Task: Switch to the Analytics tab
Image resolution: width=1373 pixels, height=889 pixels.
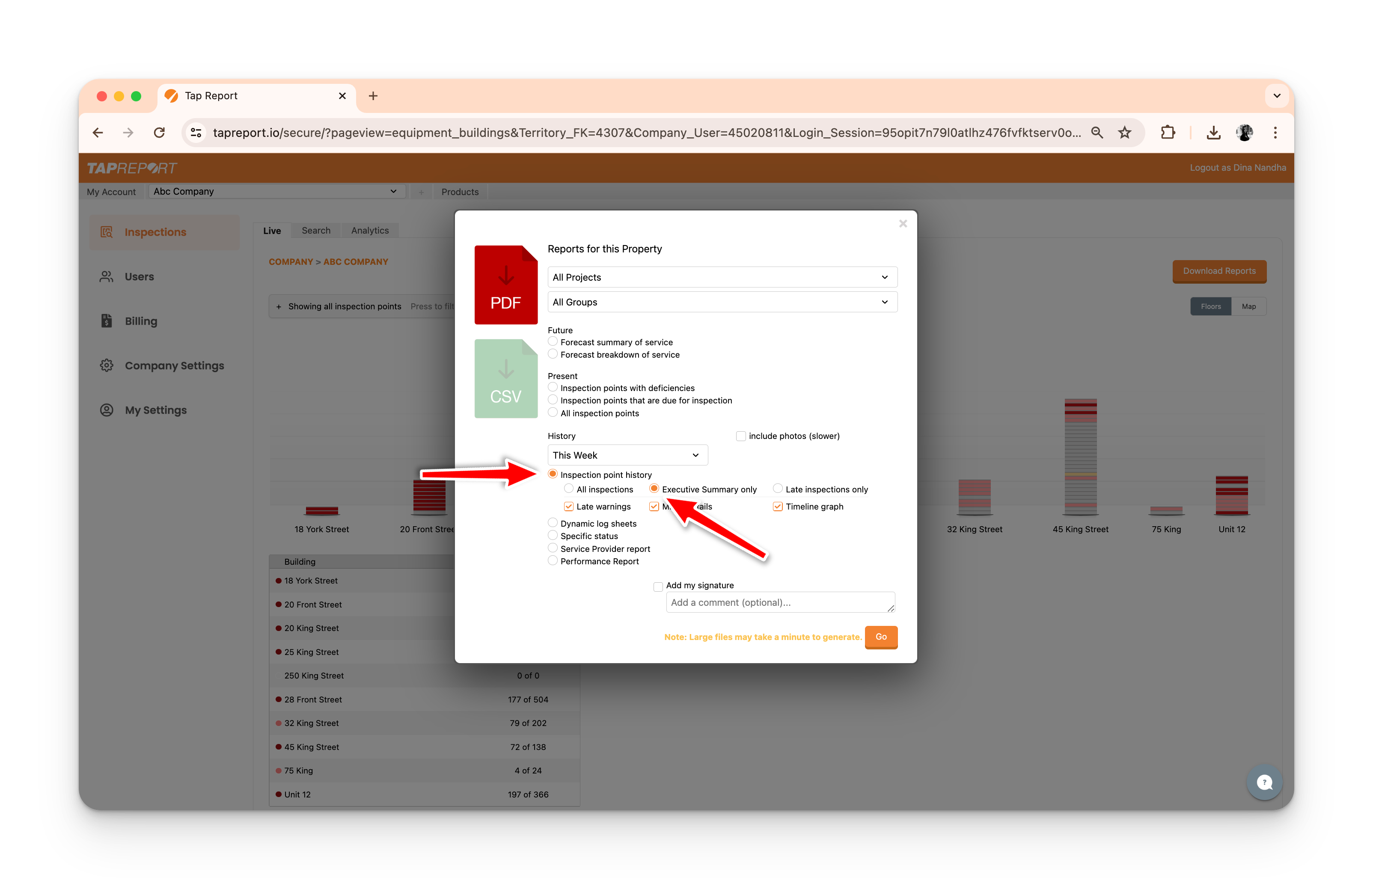Action: pyautogui.click(x=370, y=231)
